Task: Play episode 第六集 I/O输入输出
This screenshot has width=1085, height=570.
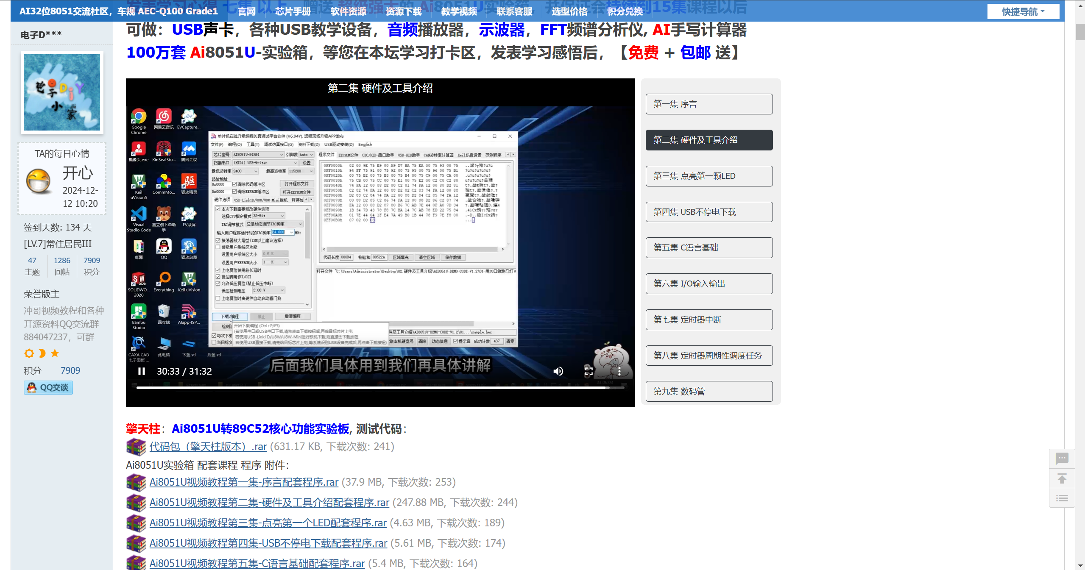Action: pos(709,284)
